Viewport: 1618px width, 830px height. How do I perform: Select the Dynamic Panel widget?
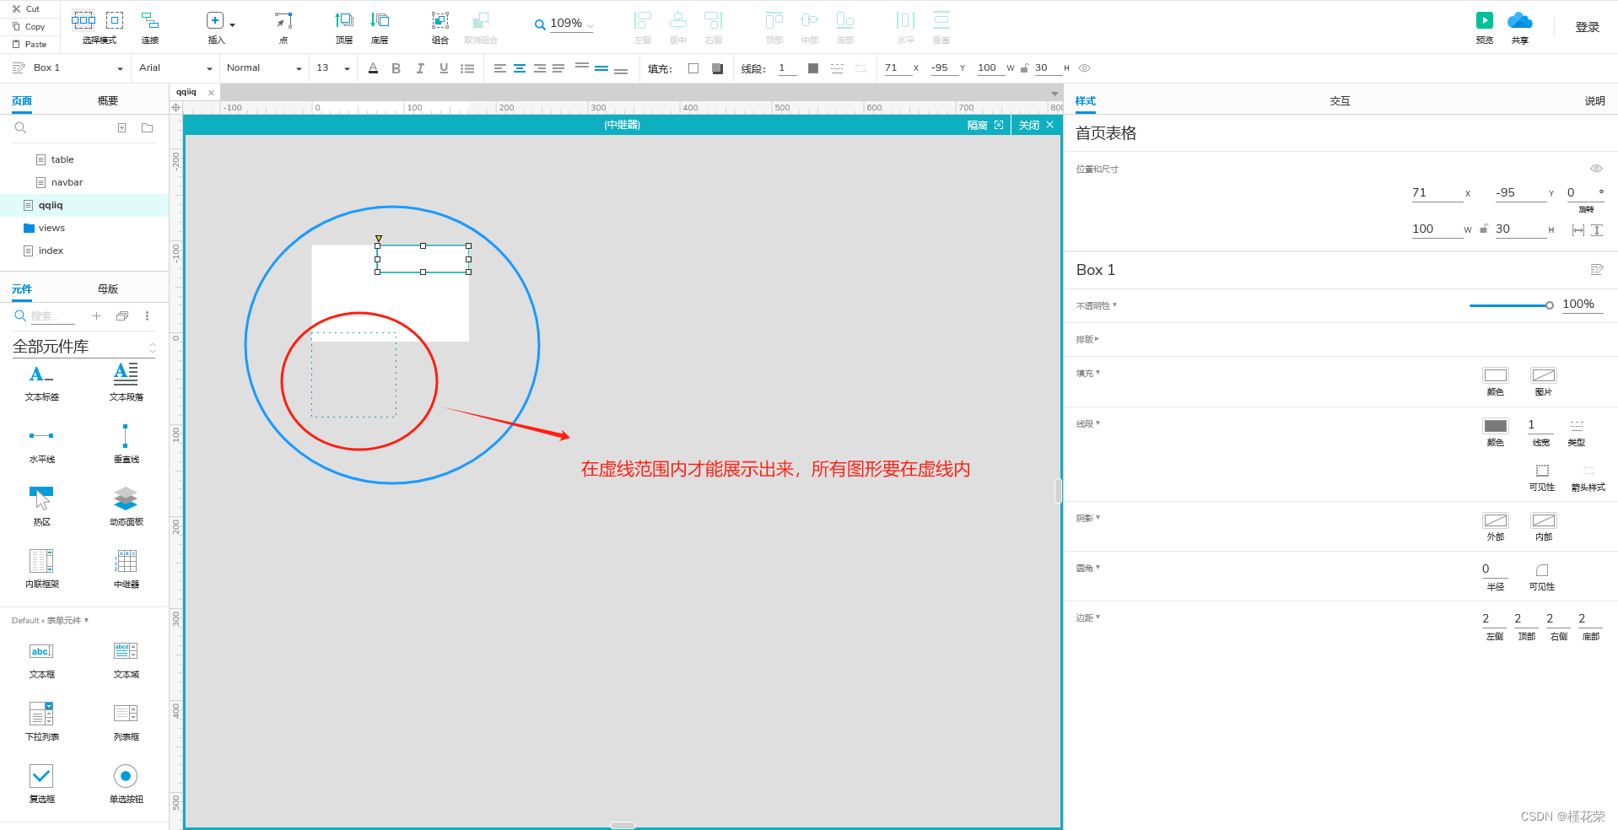coord(126,506)
